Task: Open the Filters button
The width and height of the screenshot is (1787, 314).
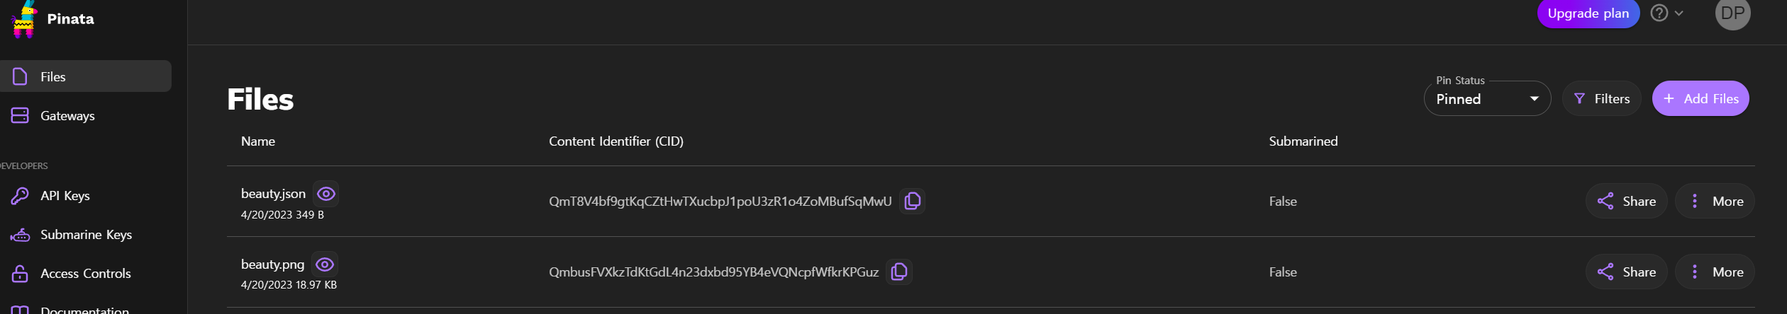Action: 1601,99
